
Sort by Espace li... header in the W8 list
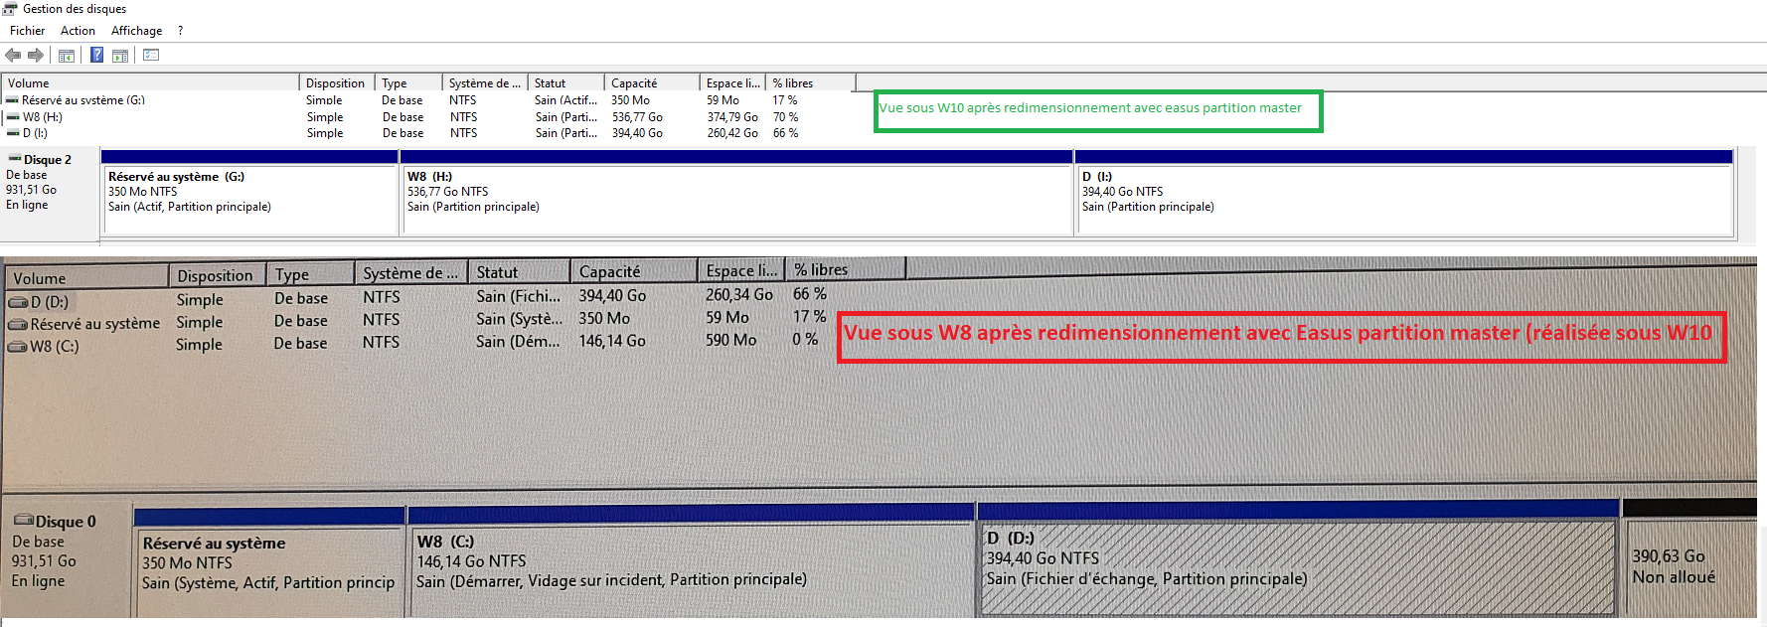tap(741, 270)
